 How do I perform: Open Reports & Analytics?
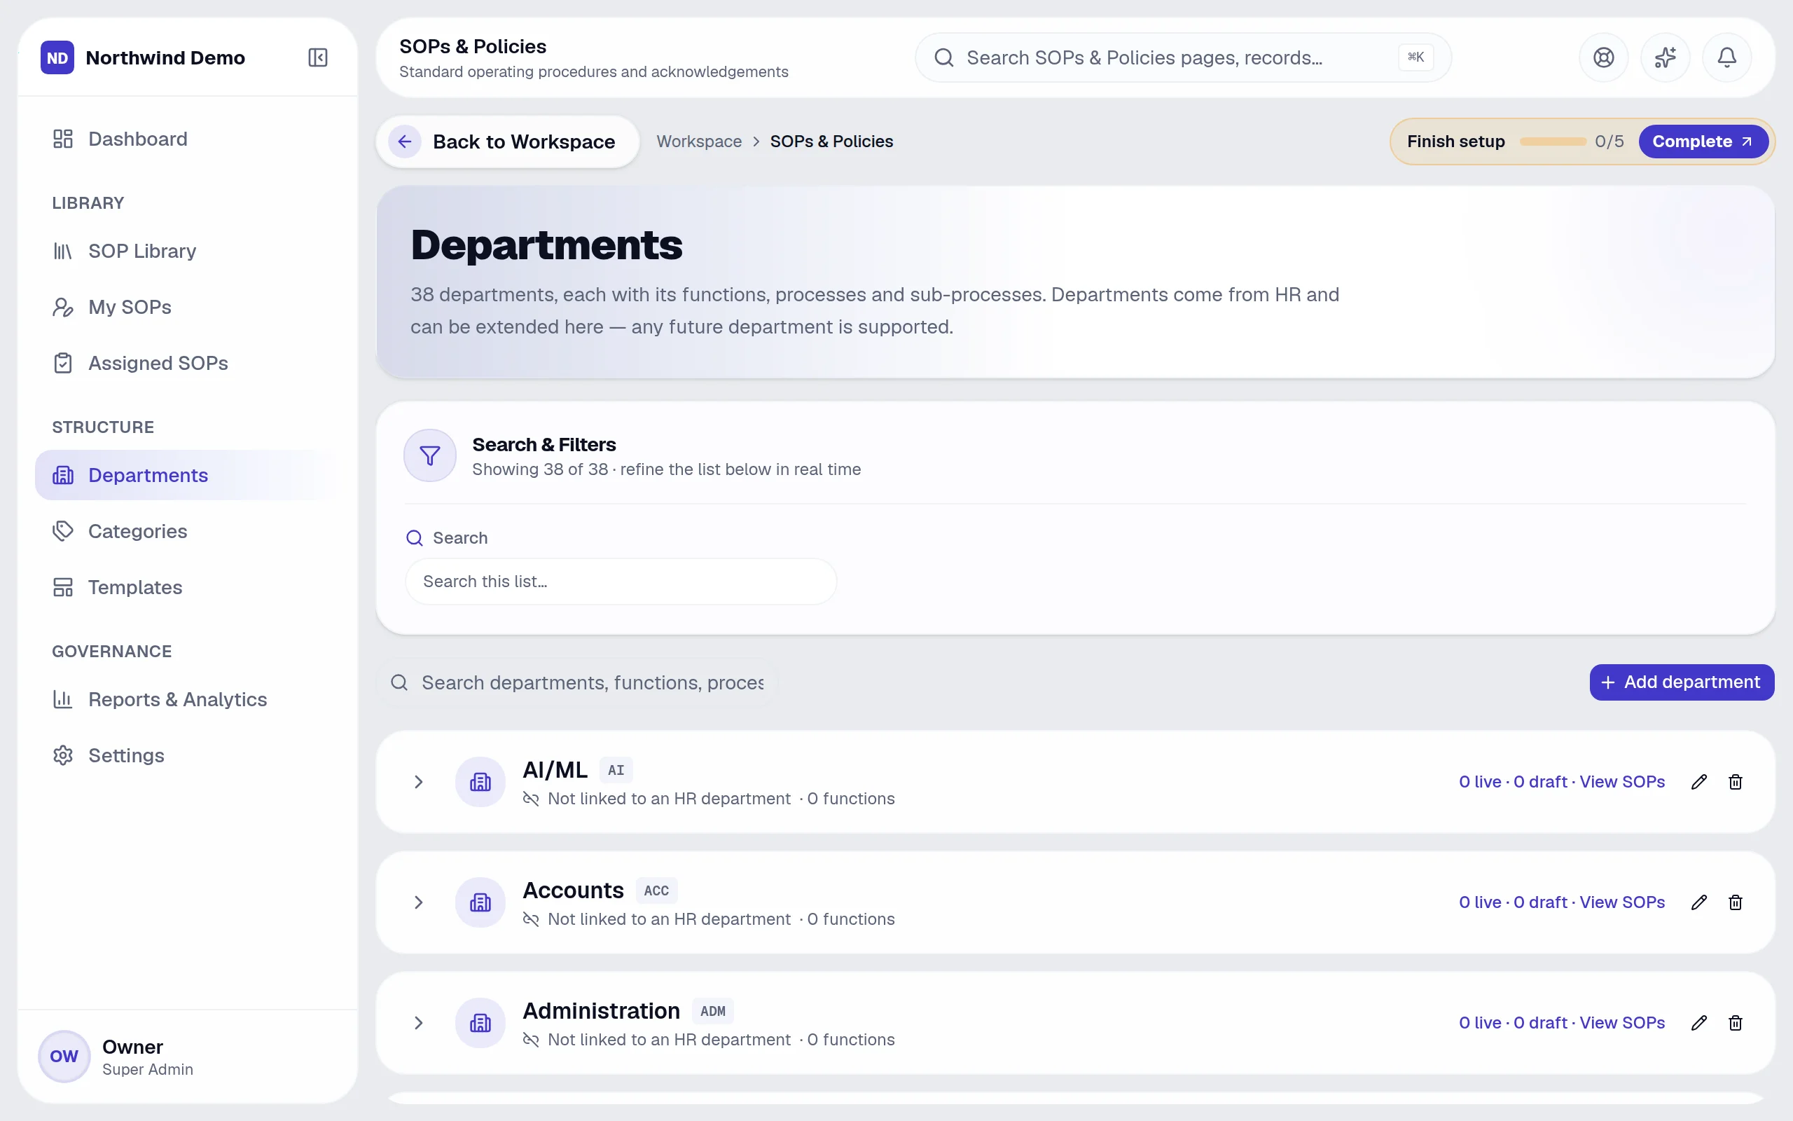tap(188, 699)
